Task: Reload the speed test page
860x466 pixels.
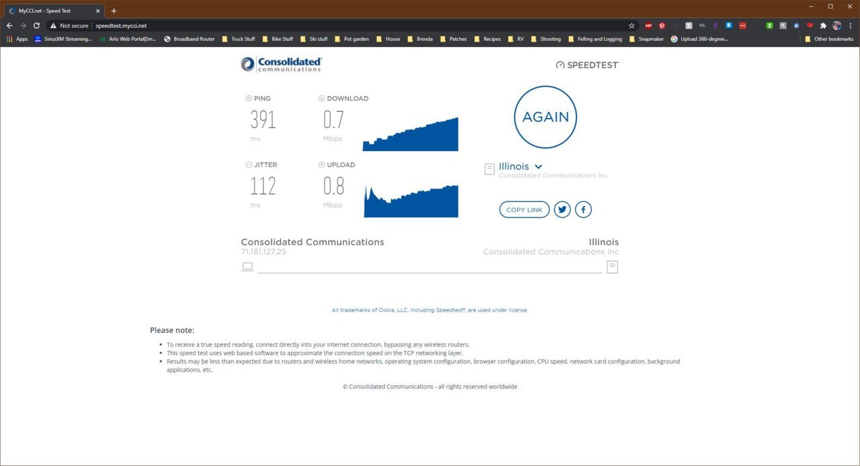Action: pos(36,26)
